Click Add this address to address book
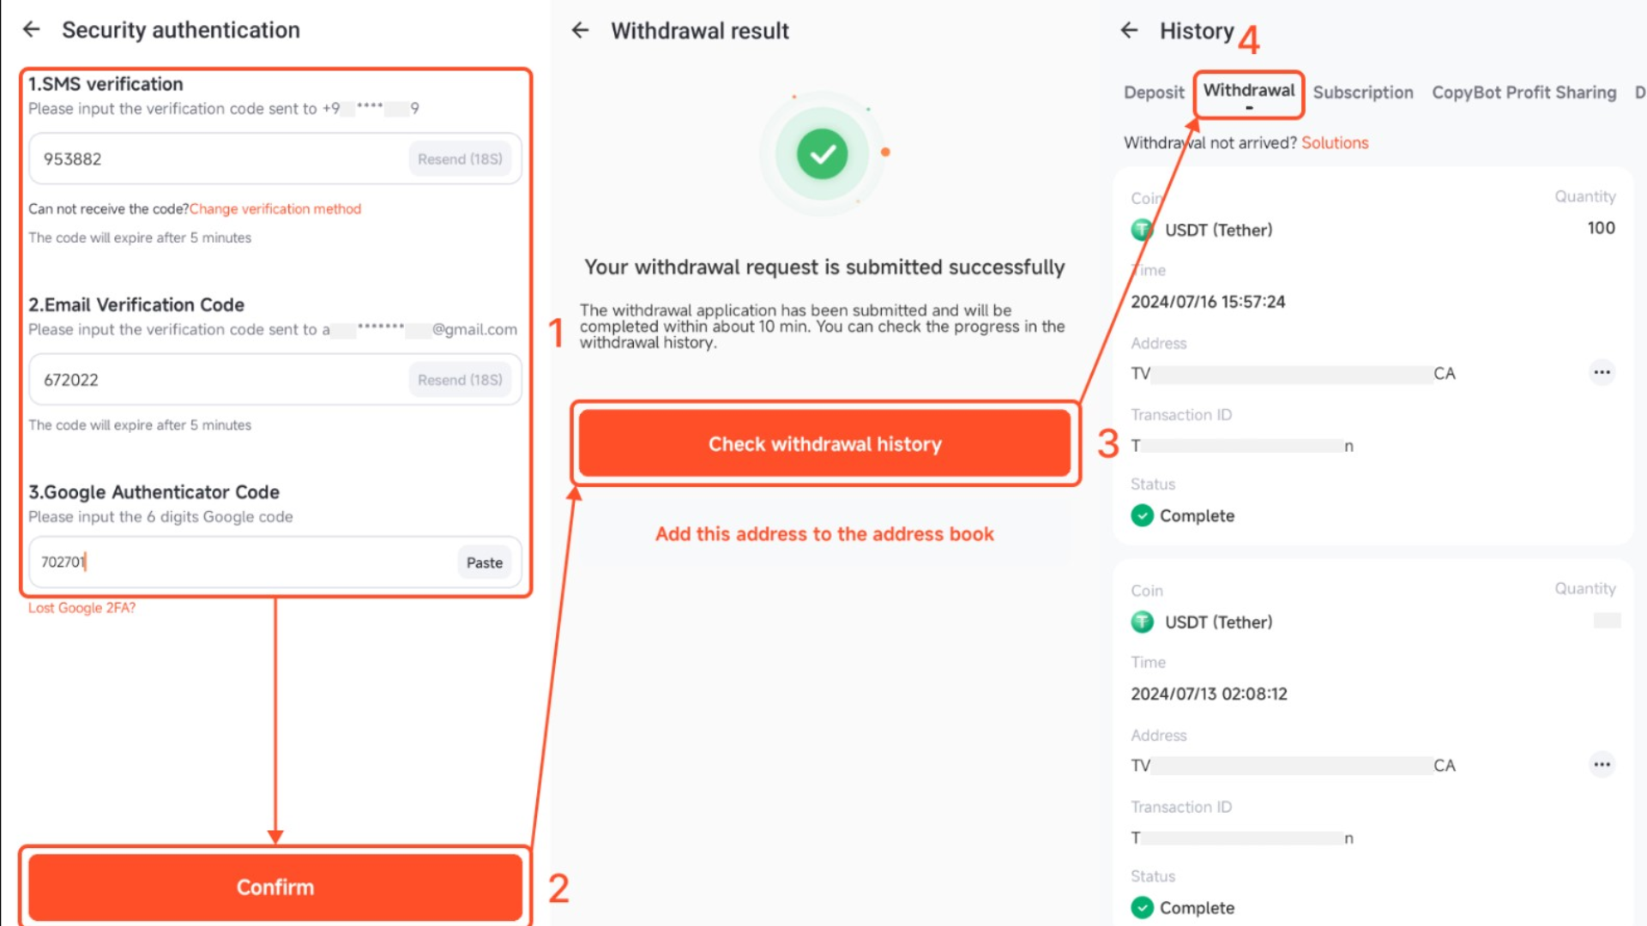The width and height of the screenshot is (1647, 926). click(x=824, y=533)
